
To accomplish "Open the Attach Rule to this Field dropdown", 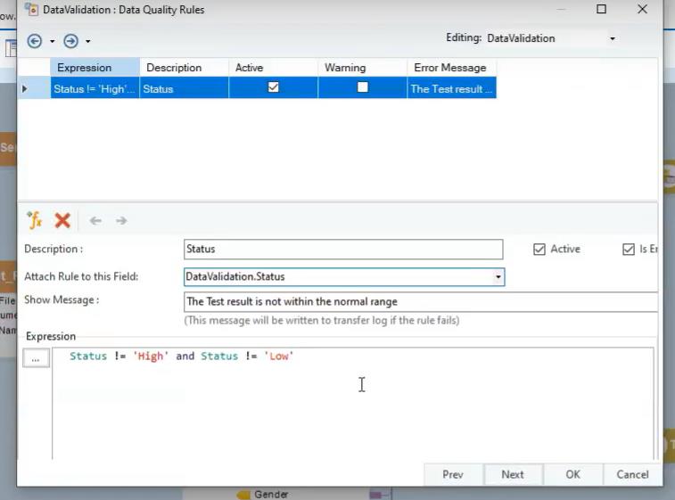I will click(x=498, y=277).
